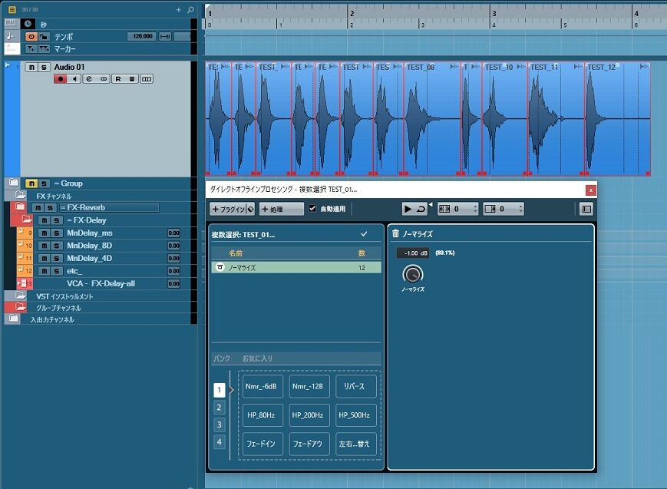Select the TEST_11 audio clip
Viewport: 667px width, 489px height.
click(x=556, y=119)
